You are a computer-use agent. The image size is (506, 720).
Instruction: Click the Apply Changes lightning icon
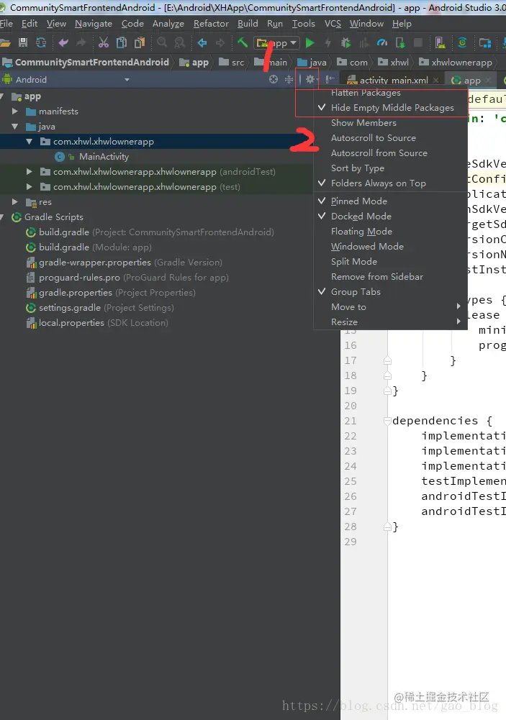[327, 42]
